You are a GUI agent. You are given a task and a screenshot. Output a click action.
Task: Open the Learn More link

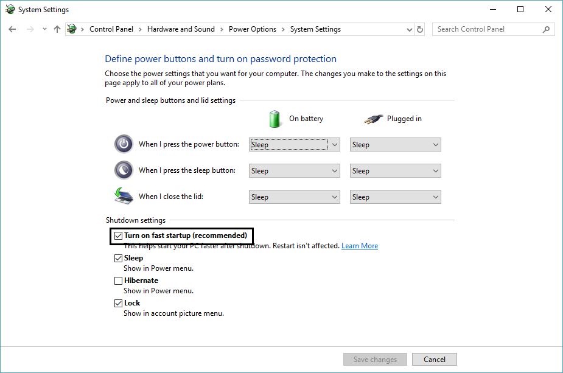pos(360,246)
